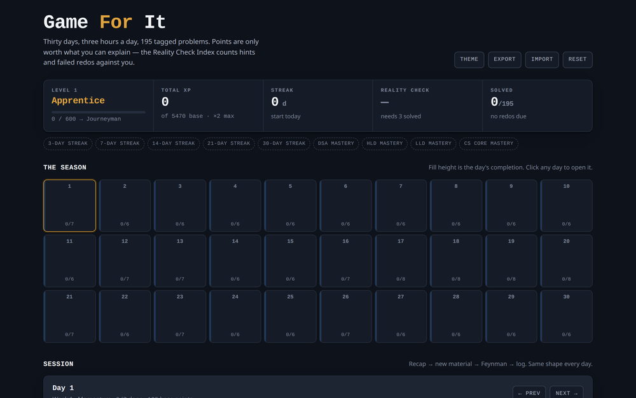
Task: Select Day 30 tile
Action: 566,316
